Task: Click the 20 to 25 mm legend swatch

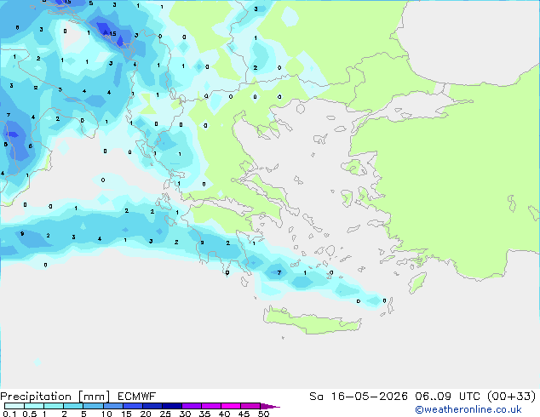Action: point(152,406)
